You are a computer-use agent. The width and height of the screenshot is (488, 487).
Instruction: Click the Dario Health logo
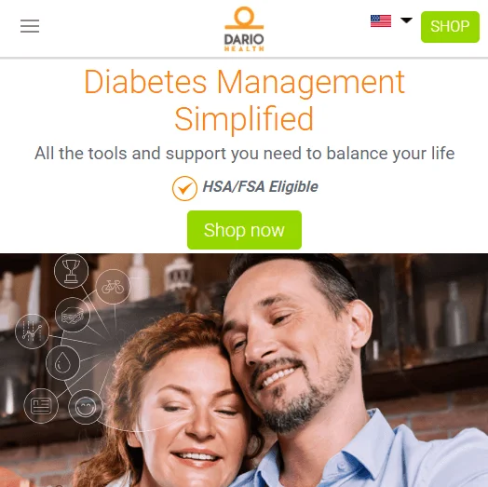(x=244, y=29)
